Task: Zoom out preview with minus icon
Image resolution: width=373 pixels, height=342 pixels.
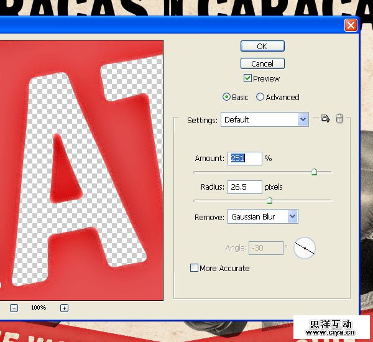Action: pos(14,308)
